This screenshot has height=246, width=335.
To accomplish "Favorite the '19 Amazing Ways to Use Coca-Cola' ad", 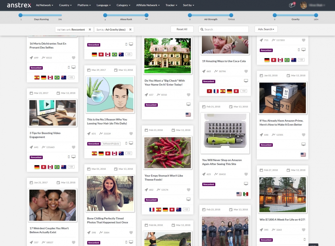I will [246, 71].
